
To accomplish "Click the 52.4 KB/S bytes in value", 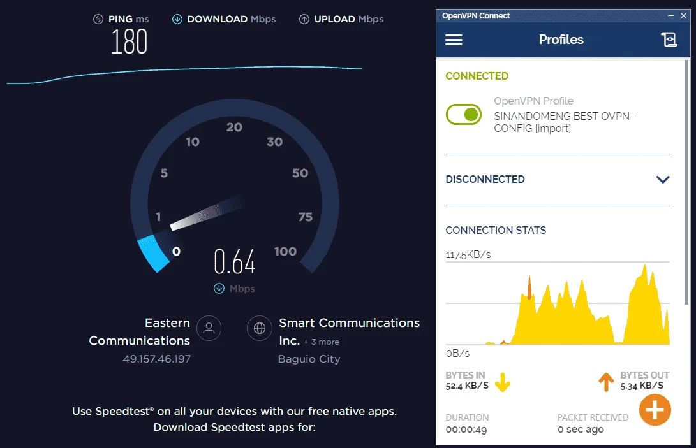I will coord(467,386).
